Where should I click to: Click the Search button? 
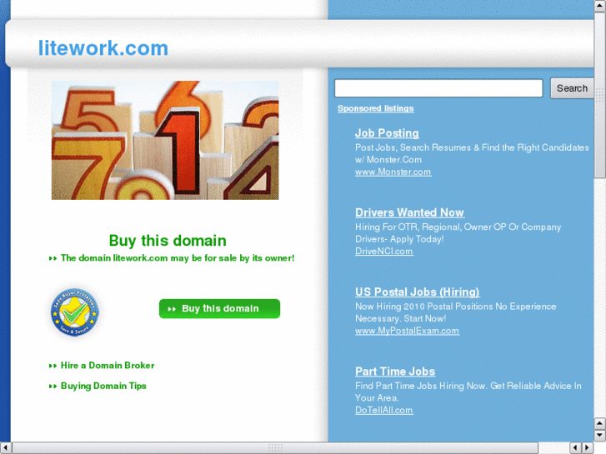point(572,88)
